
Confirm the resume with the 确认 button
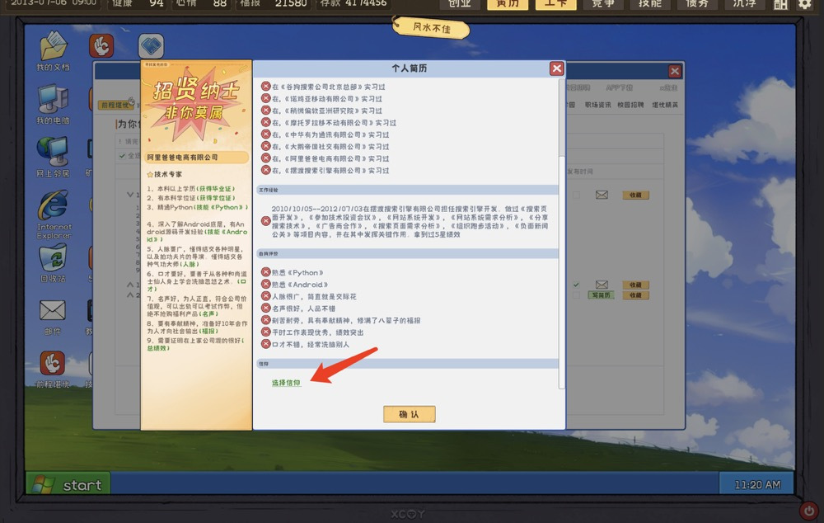pyautogui.click(x=409, y=414)
